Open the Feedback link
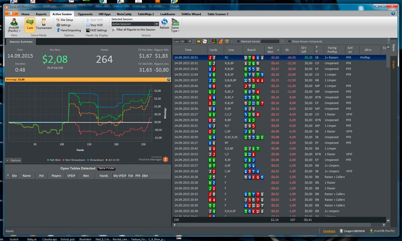This screenshot has height=241, width=402. [x=329, y=231]
